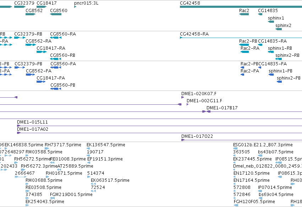Screen dimensions: 302x207
Task: Click the EN17164.5prime label
Action: 251,180
